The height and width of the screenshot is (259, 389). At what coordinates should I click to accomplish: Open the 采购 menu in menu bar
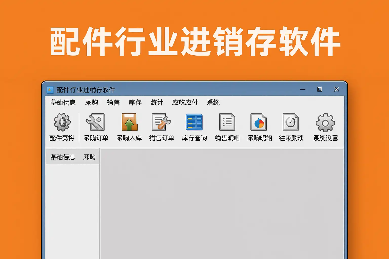point(91,102)
